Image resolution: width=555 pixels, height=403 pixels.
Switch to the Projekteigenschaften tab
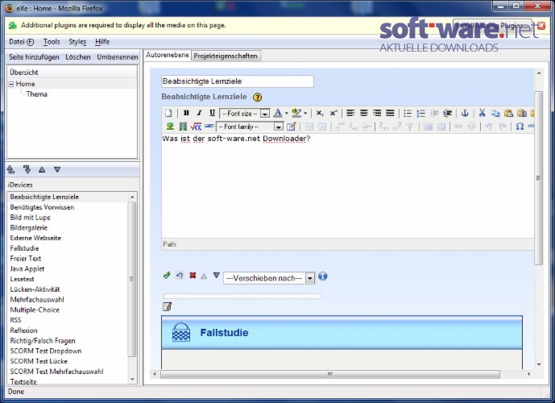click(x=226, y=56)
